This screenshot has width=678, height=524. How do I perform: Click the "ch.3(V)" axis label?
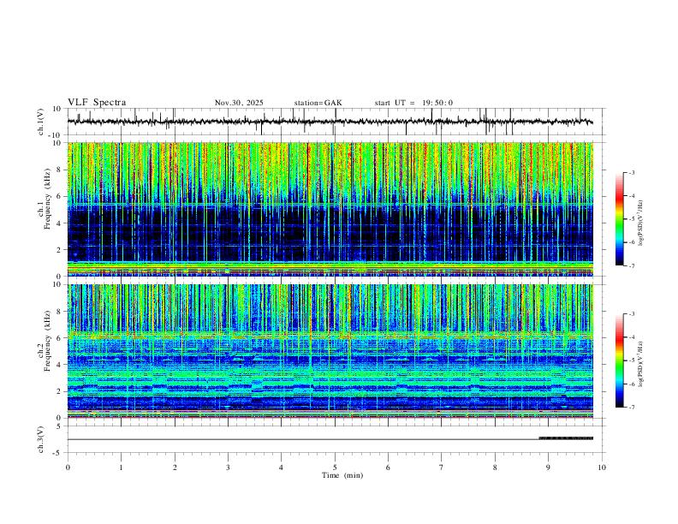41,439
